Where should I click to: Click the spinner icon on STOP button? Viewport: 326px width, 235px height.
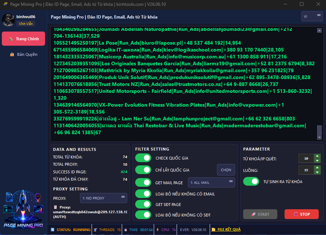296,214
